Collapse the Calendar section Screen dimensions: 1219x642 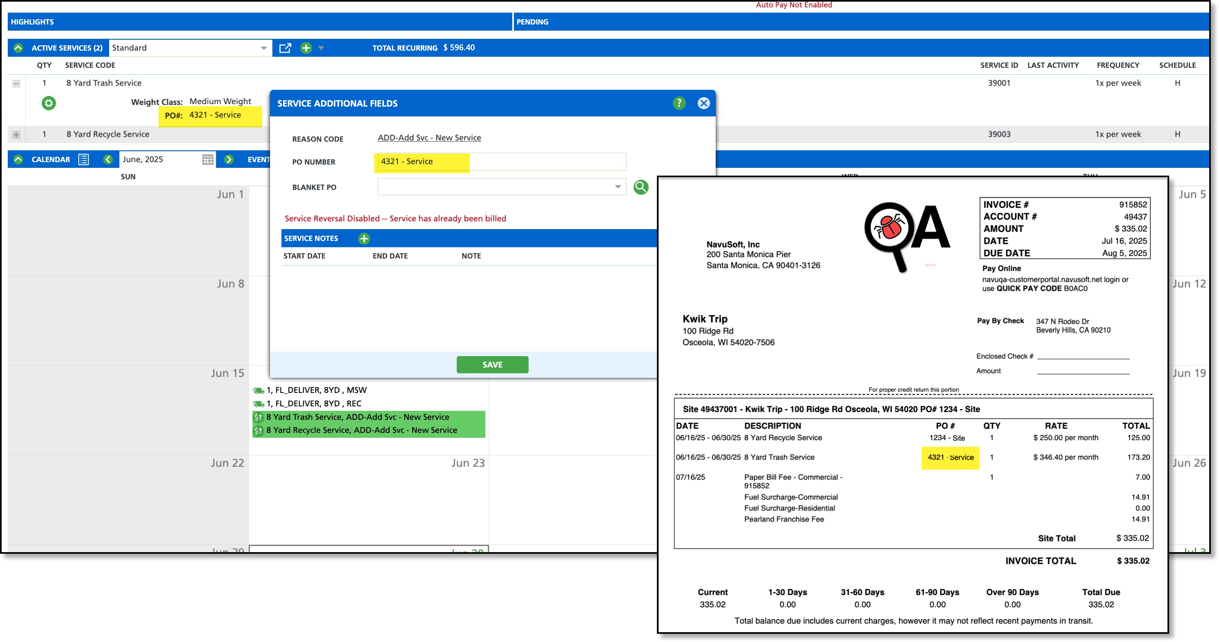(x=18, y=159)
